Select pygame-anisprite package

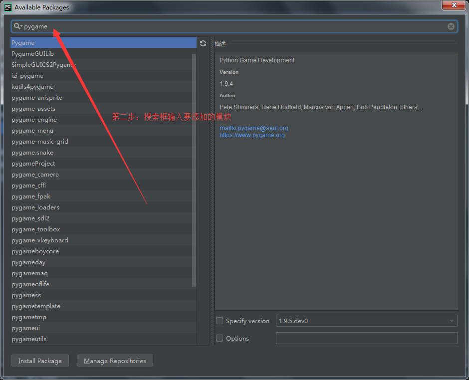[x=103, y=98]
